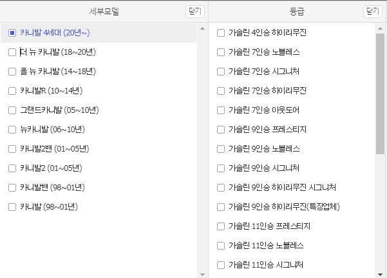Tick the 가솔린 7인승 시그니처 checkbox
This screenshot has width=387, height=278.
click(x=221, y=72)
